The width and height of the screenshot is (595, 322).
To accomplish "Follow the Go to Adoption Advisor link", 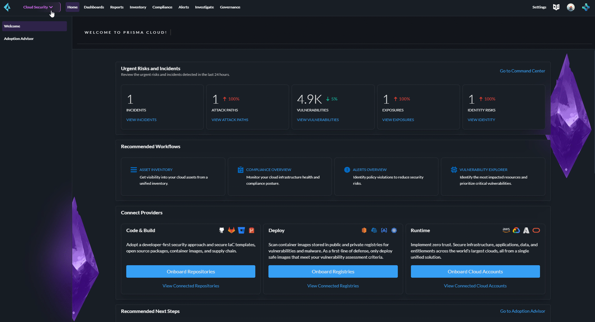I will pos(522,311).
